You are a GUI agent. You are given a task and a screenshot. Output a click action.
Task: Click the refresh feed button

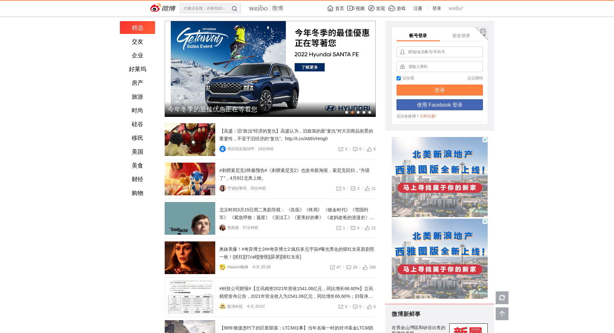pyautogui.click(x=502, y=298)
